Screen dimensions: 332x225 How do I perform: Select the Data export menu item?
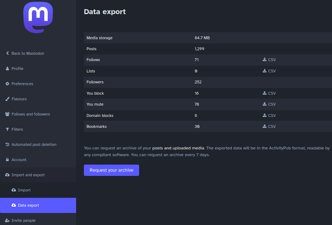coord(28,205)
